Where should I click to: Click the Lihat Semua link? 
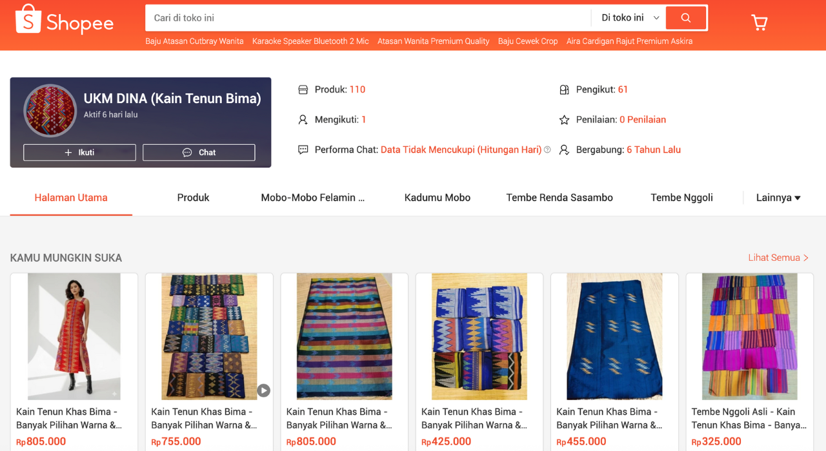[778, 258]
